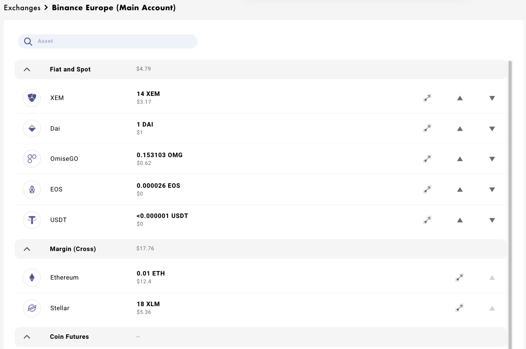Image resolution: width=526 pixels, height=349 pixels.
Task: Click the up triangle in EOS row
Action: click(x=460, y=189)
